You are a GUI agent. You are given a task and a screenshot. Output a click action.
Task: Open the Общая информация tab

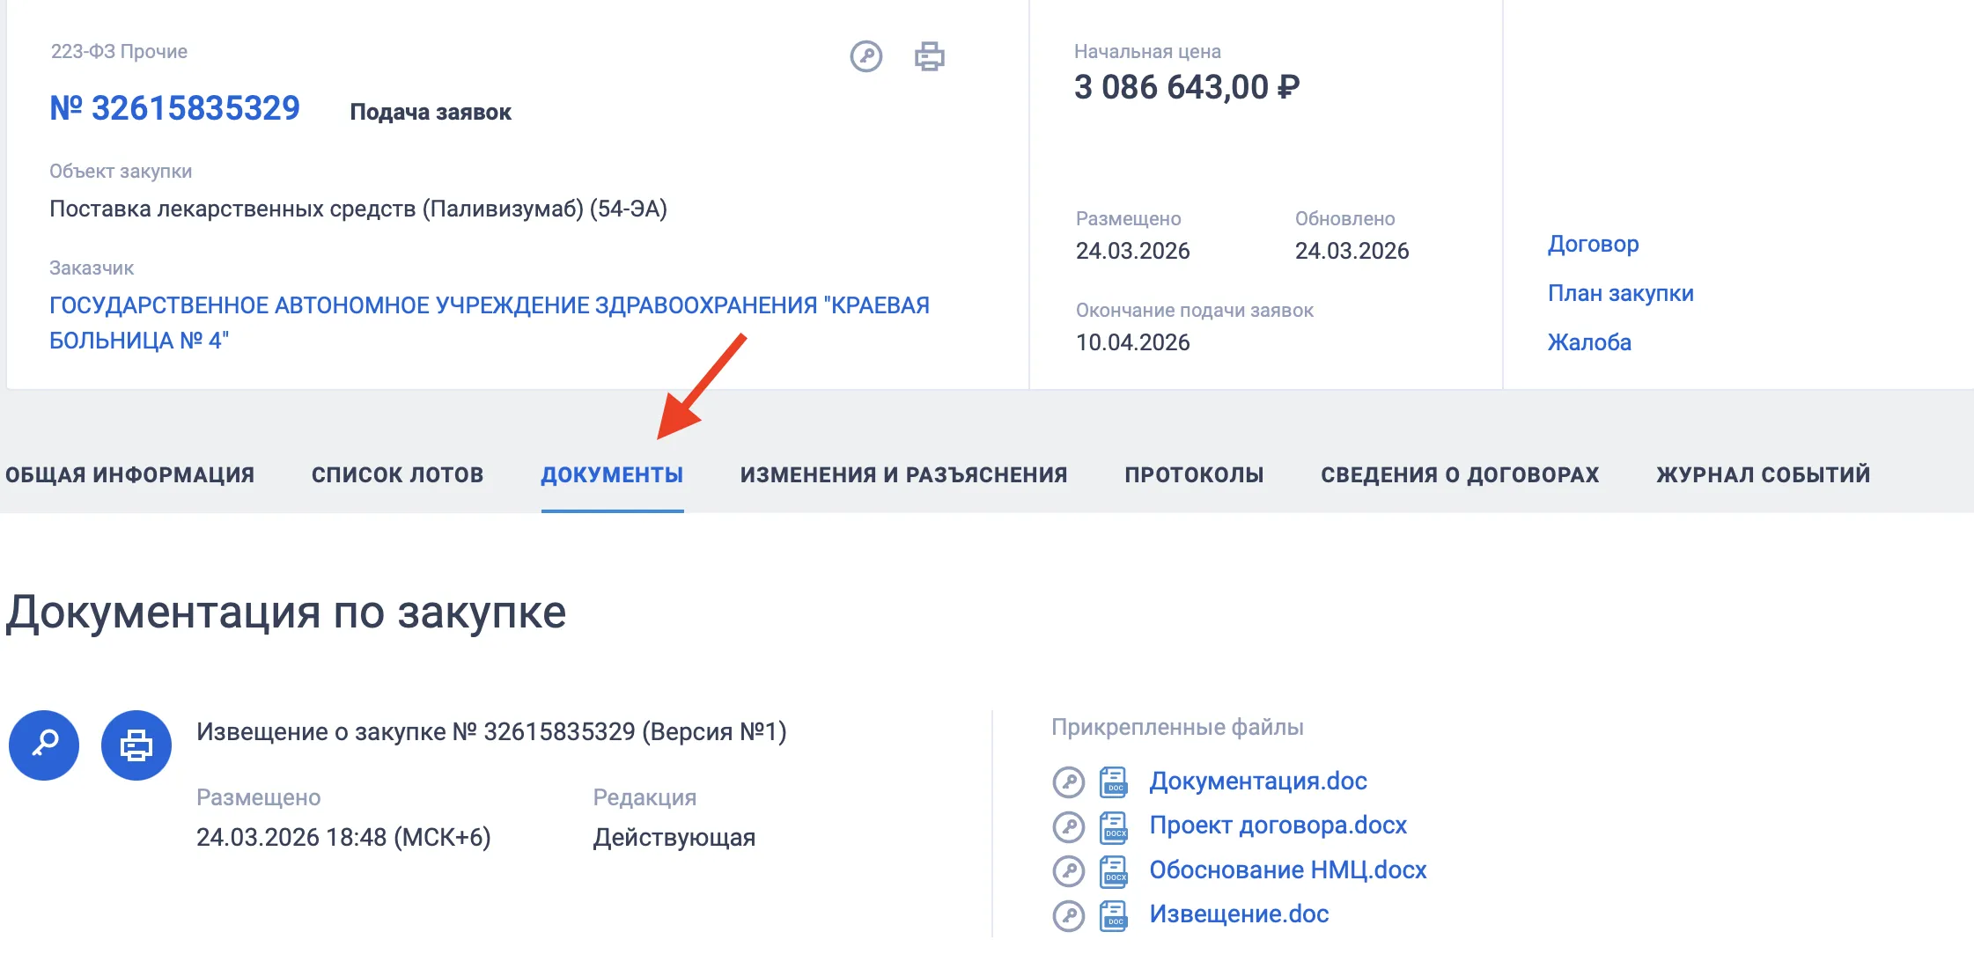coord(129,474)
